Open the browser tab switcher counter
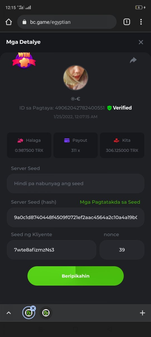This screenshot has width=151, height=337. (127, 22)
